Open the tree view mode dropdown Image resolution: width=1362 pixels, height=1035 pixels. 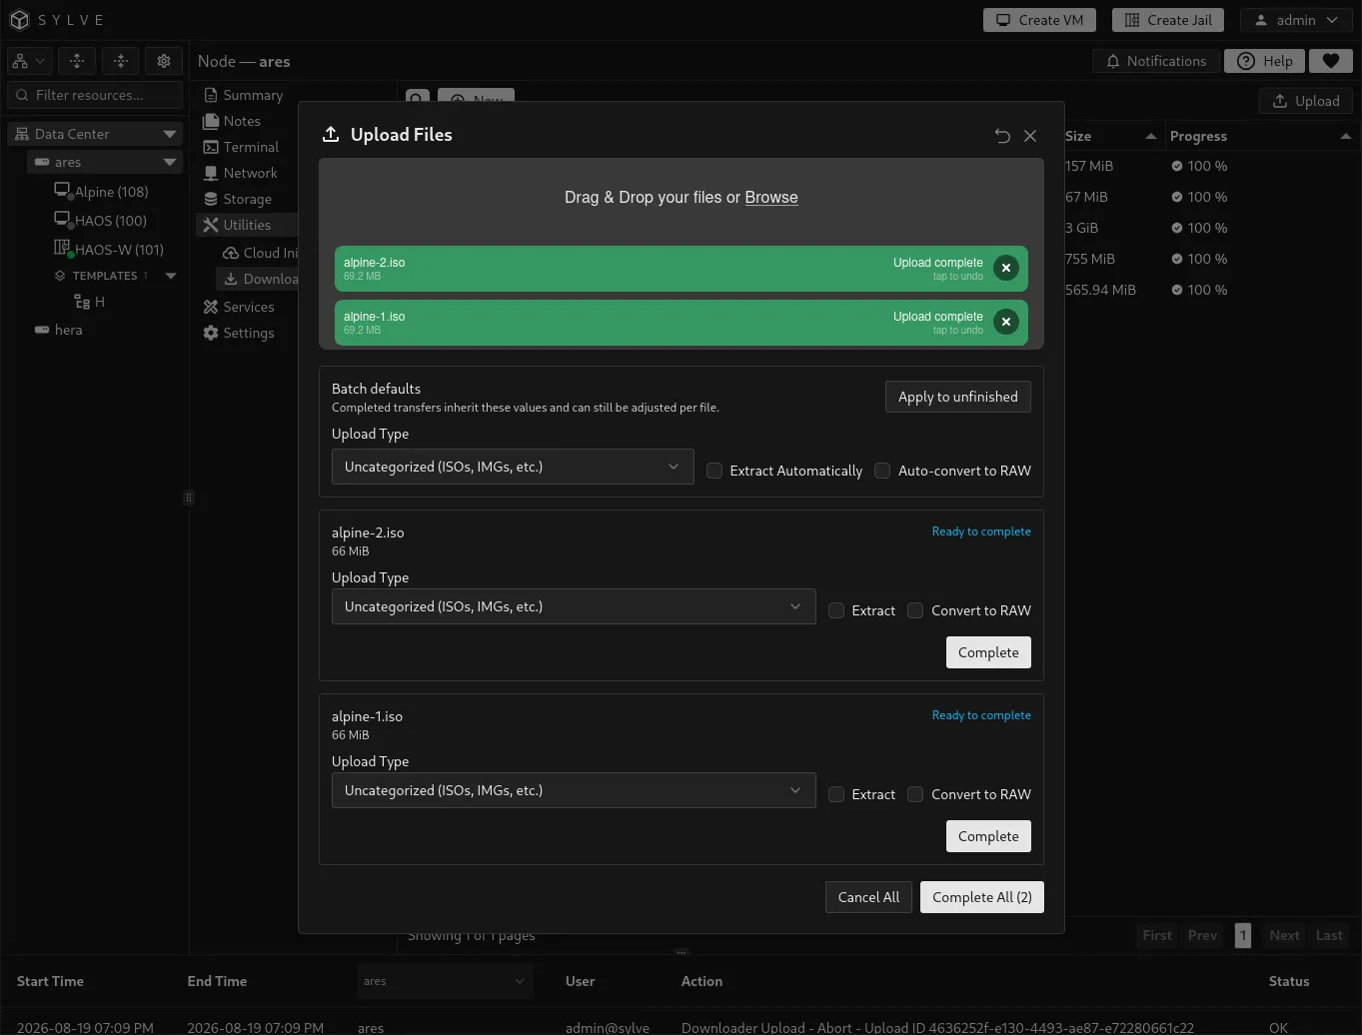[x=28, y=61]
